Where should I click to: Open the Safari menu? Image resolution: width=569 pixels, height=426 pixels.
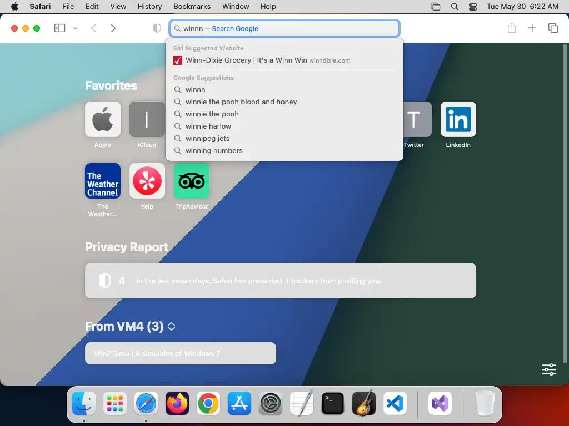pos(40,6)
